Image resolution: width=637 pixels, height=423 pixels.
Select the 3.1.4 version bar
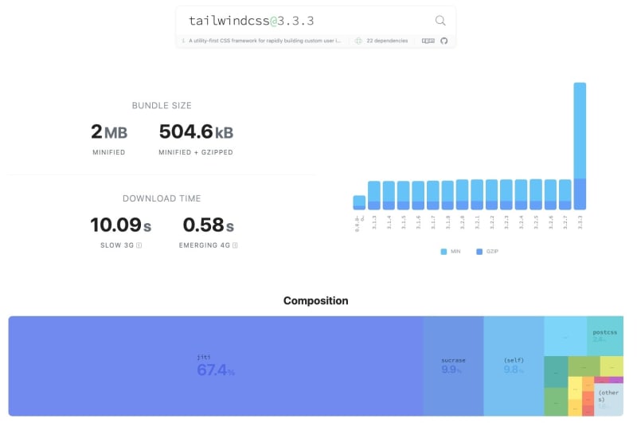(x=389, y=195)
